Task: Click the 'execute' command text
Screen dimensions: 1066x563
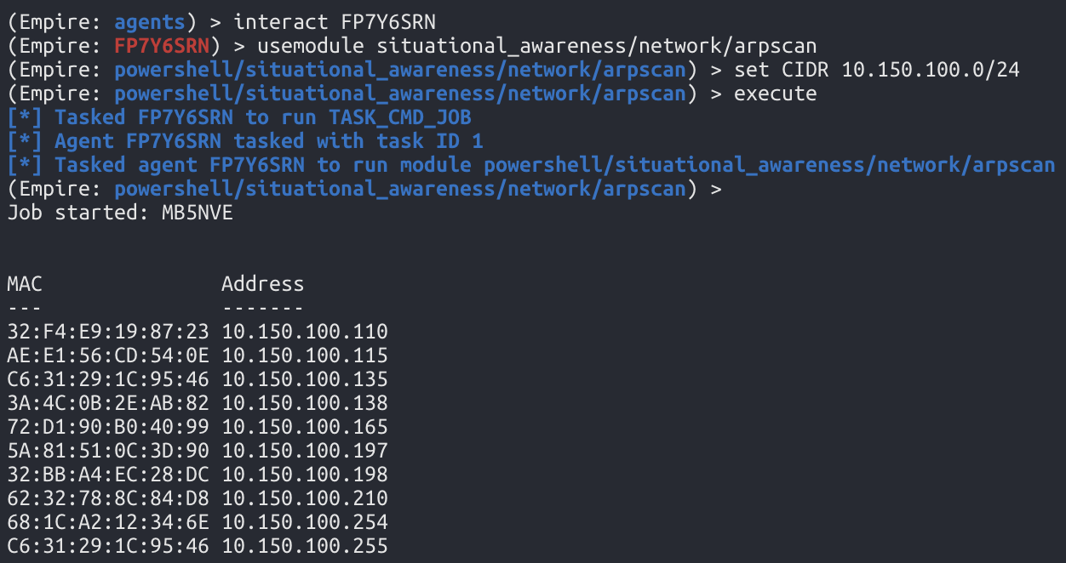Action: coord(775,93)
